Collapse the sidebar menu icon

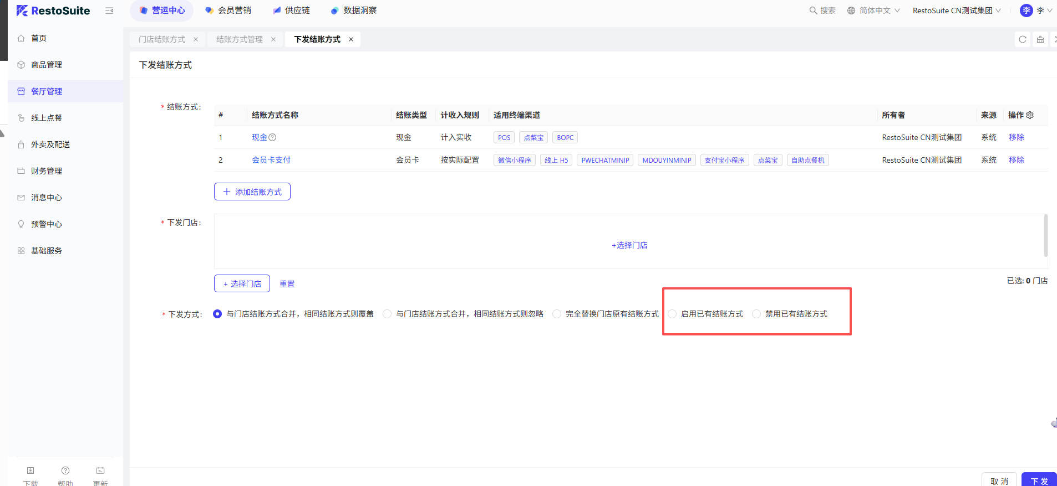109,11
